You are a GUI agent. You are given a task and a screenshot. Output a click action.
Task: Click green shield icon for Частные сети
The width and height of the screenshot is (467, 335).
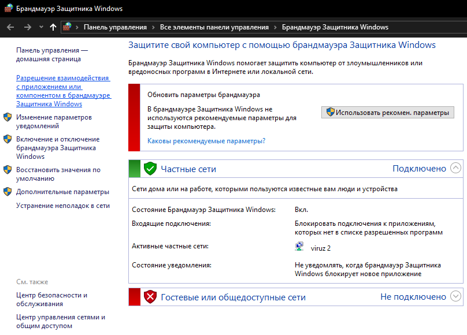click(150, 169)
